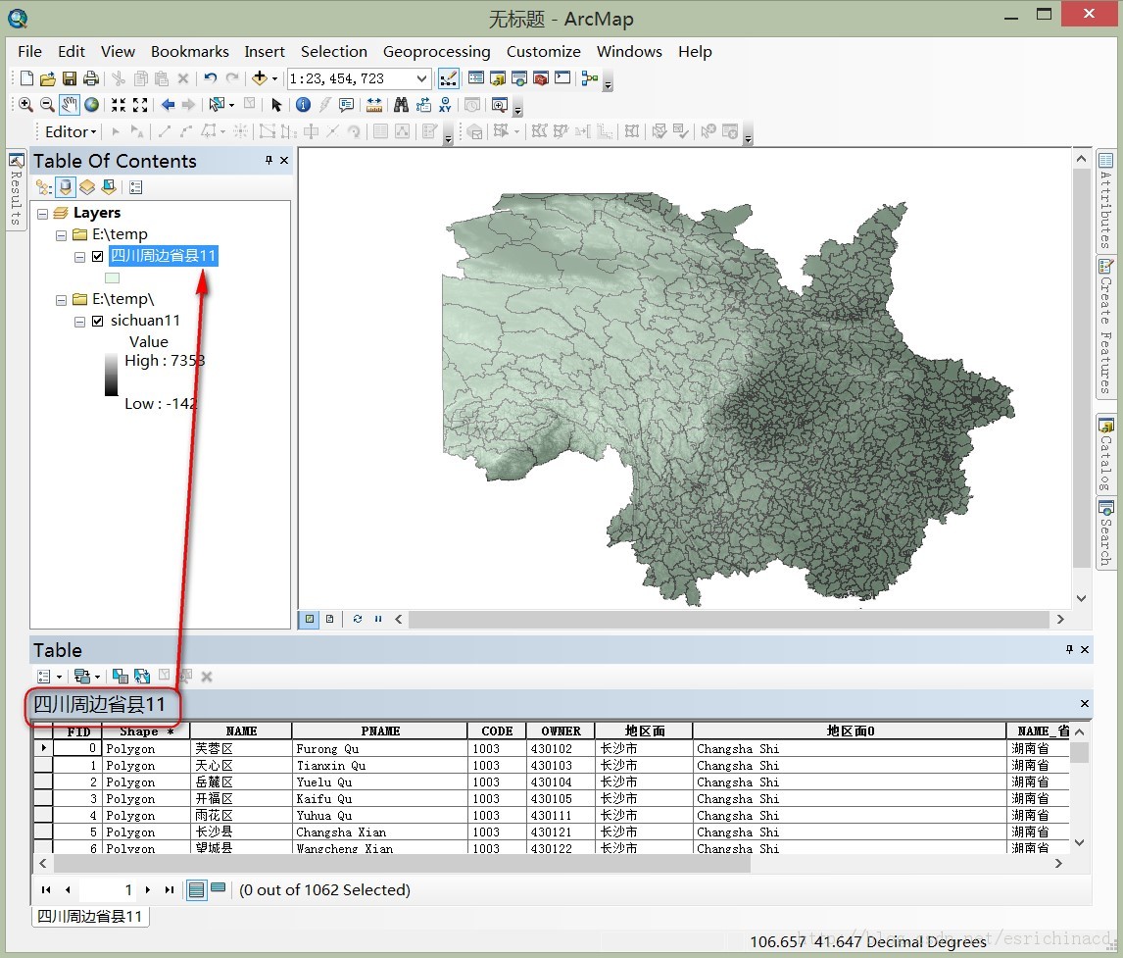This screenshot has width=1123, height=958.
Task: Open the File menu
Action: pos(29,52)
